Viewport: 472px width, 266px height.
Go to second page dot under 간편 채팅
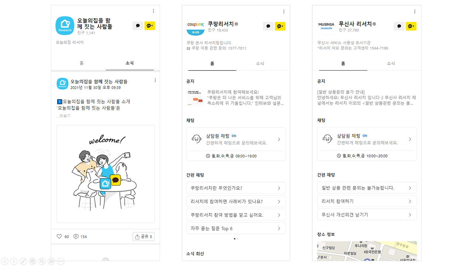pyautogui.click(x=237, y=239)
